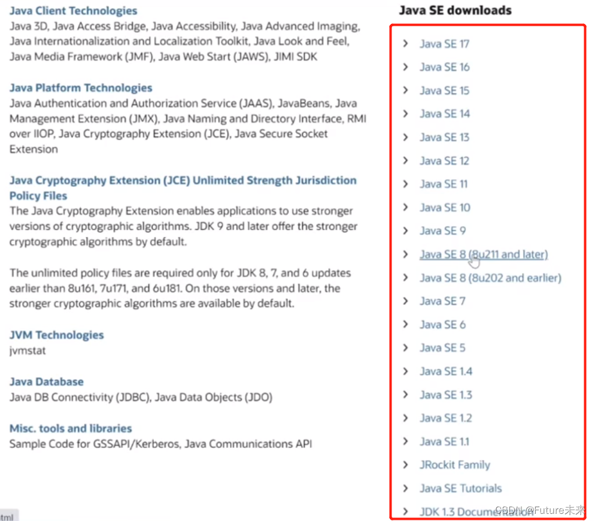Click the jvmstat text
This screenshot has height=521, width=595.
coord(28,350)
